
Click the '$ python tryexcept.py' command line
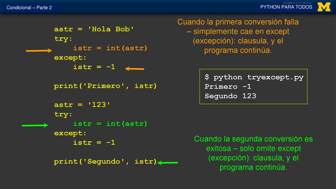tap(254, 77)
